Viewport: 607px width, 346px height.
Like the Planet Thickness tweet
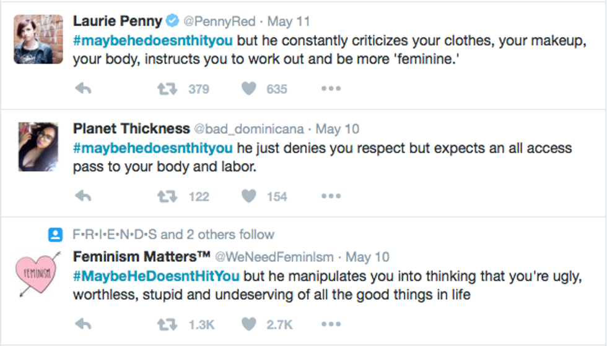click(x=249, y=196)
